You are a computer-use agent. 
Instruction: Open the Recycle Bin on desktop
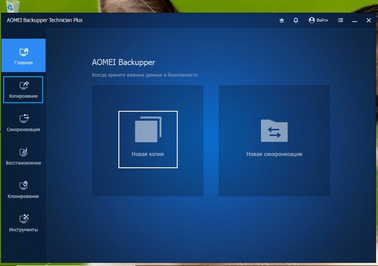[x=12, y=6]
